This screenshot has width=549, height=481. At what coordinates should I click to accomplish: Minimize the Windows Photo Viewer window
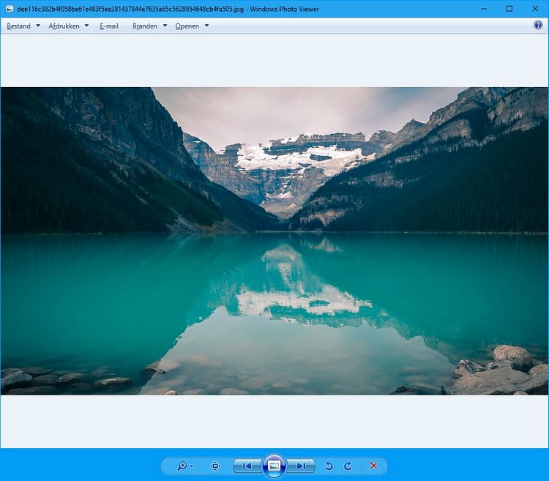point(485,9)
